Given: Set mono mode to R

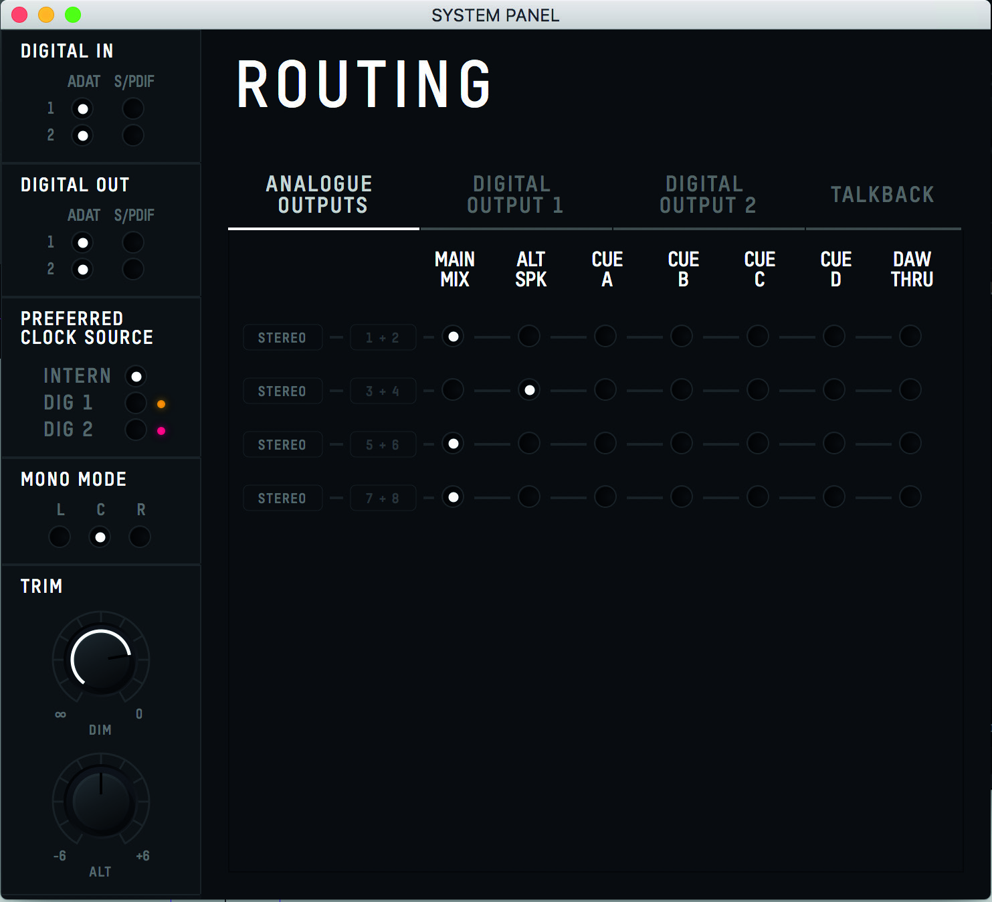Looking at the screenshot, I should pyautogui.click(x=140, y=537).
